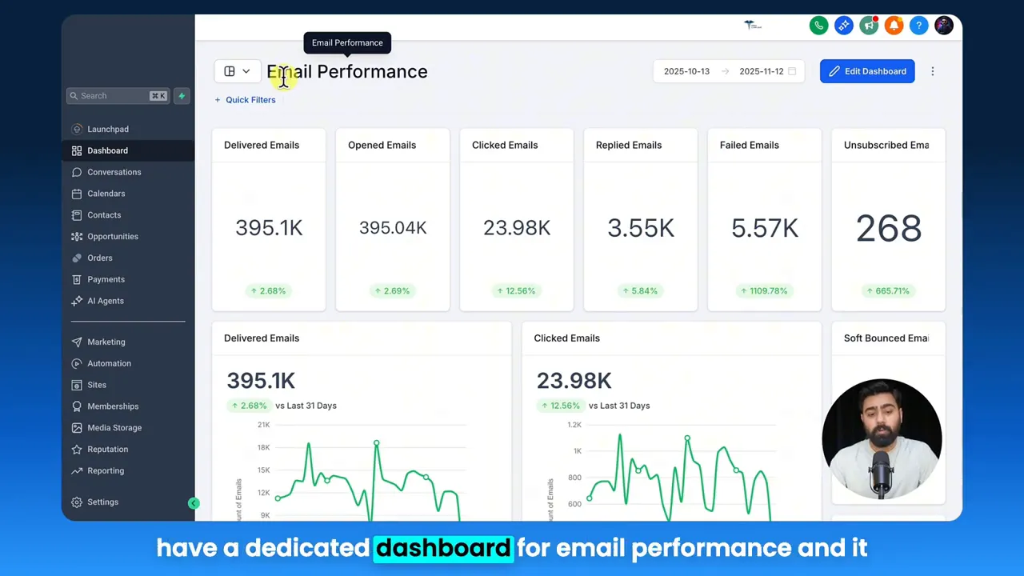Image resolution: width=1024 pixels, height=576 pixels.
Task: Select the Conversations icon in the sidebar
Action: coord(77,172)
